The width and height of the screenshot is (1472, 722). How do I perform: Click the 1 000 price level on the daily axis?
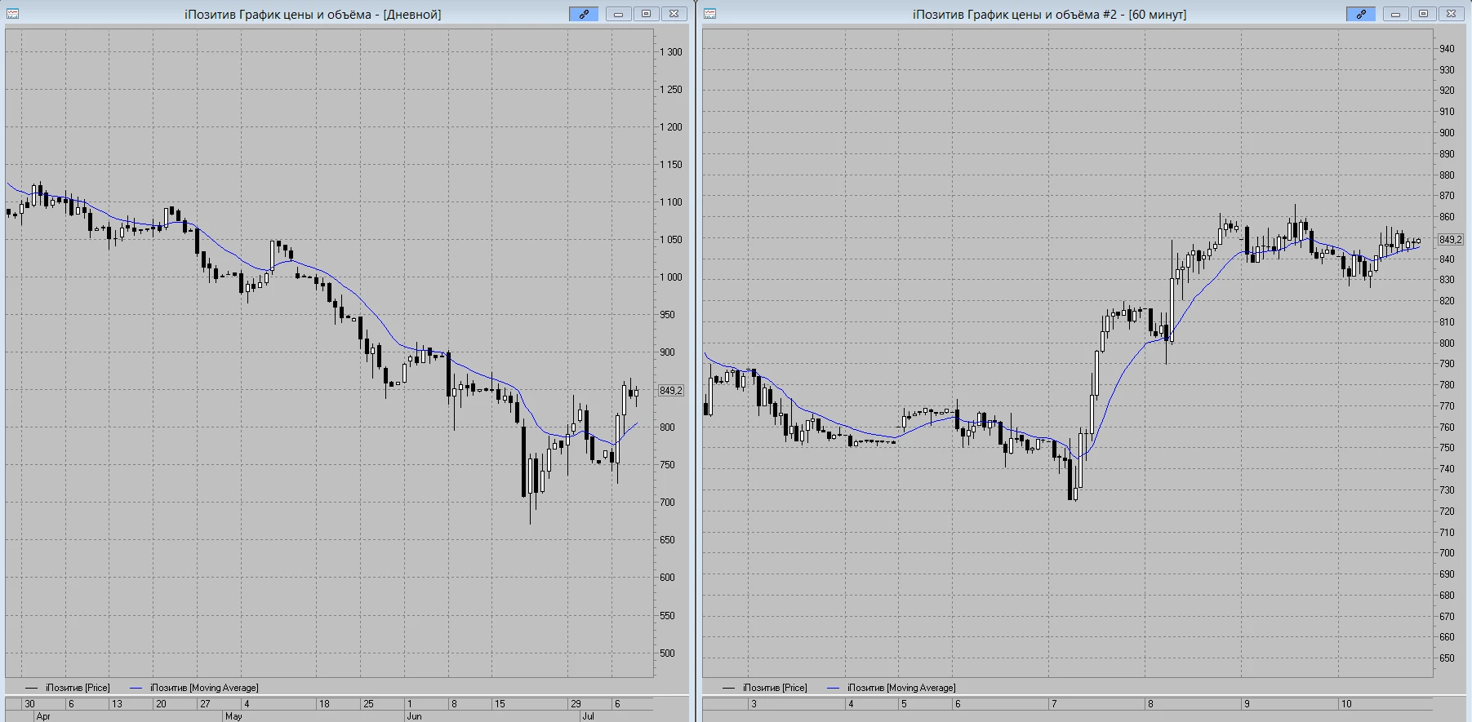[x=671, y=277]
